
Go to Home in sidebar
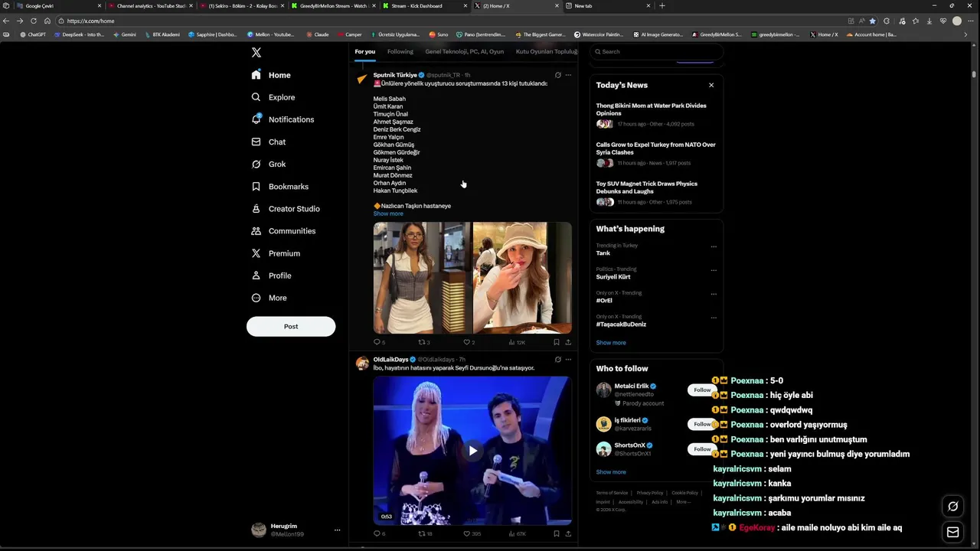271,75
